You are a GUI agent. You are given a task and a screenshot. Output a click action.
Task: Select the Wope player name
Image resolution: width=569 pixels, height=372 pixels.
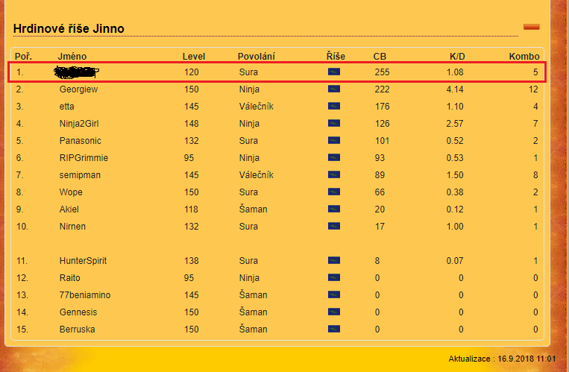71,192
